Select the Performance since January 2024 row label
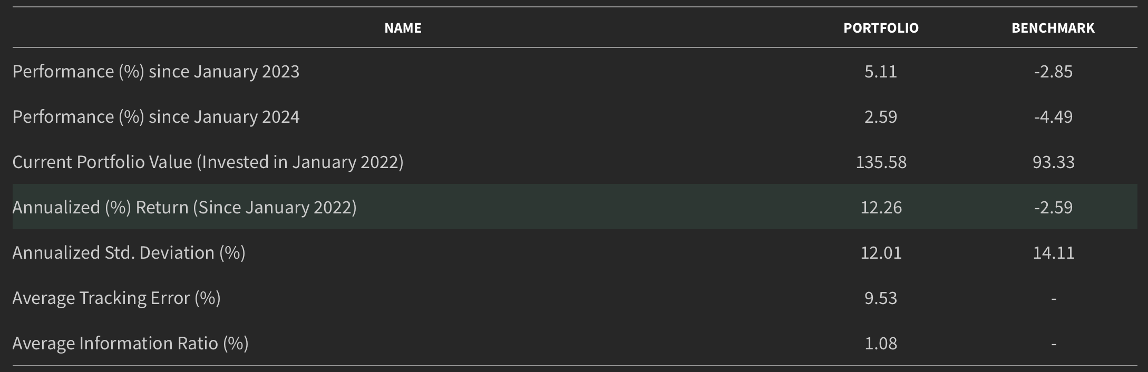This screenshot has width=1148, height=372. pyautogui.click(x=155, y=117)
